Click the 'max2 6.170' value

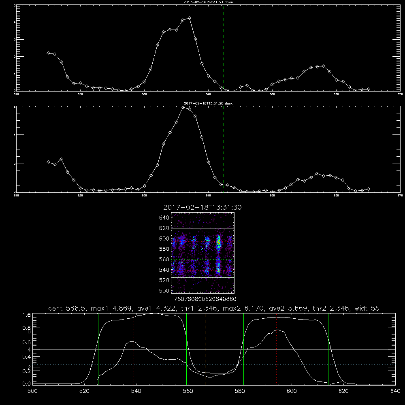click(243, 308)
